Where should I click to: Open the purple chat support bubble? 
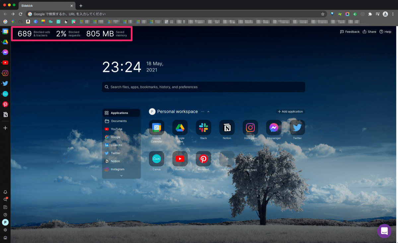[384, 231]
